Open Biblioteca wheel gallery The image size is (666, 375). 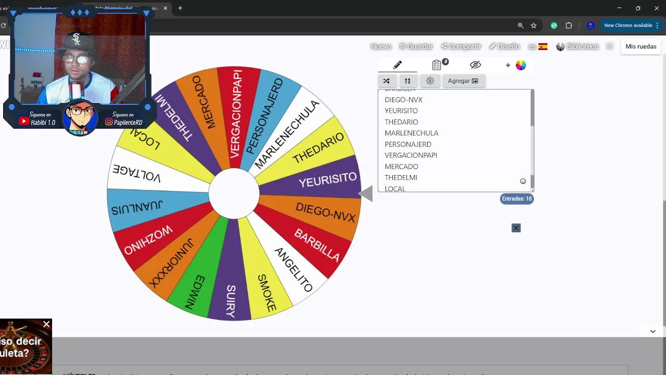[578, 46]
